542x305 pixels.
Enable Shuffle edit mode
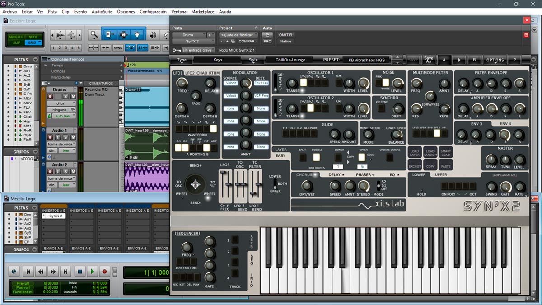[16, 37]
